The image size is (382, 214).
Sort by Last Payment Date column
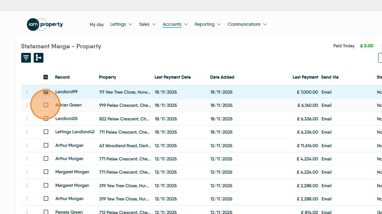[x=173, y=77]
